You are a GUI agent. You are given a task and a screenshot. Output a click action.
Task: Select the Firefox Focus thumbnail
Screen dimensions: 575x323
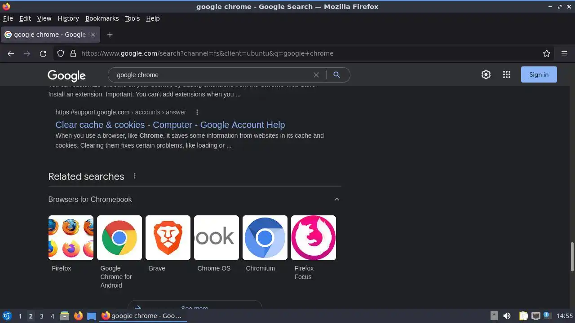point(314,238)
